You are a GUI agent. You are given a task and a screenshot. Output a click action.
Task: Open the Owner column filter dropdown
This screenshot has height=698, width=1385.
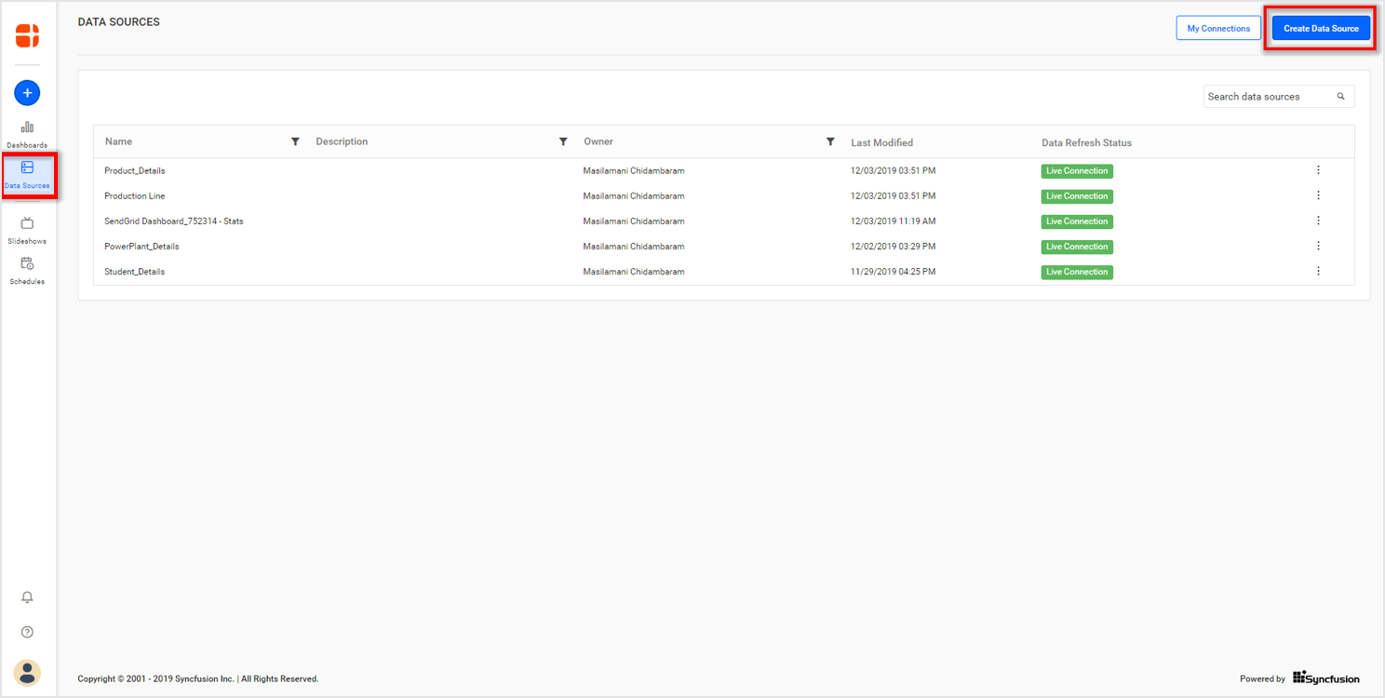point(830,141)
